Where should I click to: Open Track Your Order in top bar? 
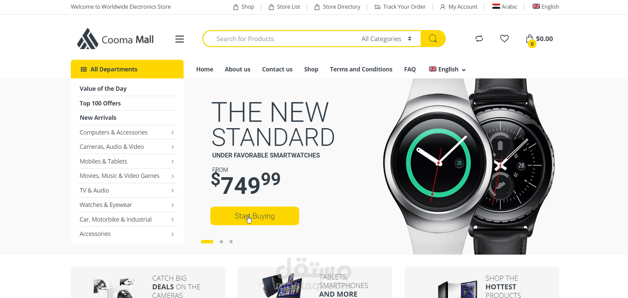coord(400,7)
